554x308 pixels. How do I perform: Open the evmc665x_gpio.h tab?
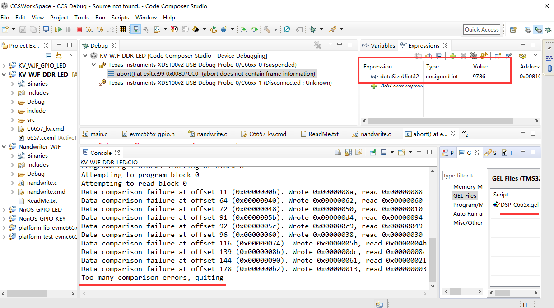point(149,134)
